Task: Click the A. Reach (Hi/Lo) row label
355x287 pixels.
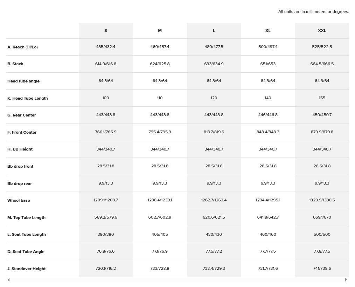Action: point(22,47)
